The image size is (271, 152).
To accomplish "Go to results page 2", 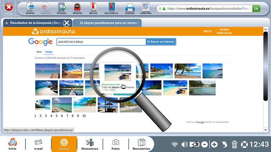I will coord(40,116).
